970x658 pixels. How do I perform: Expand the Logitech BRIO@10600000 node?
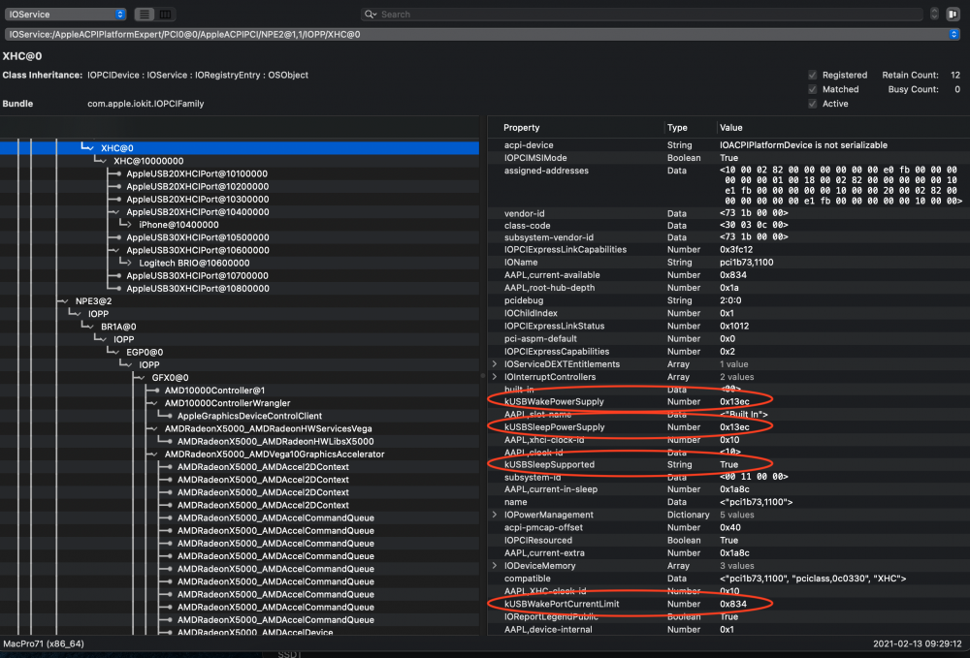click(x=129, y=264)
